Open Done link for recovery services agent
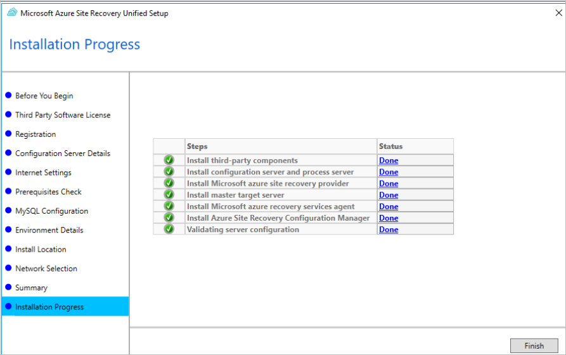566x355 pixels. [x=389, y=207]
